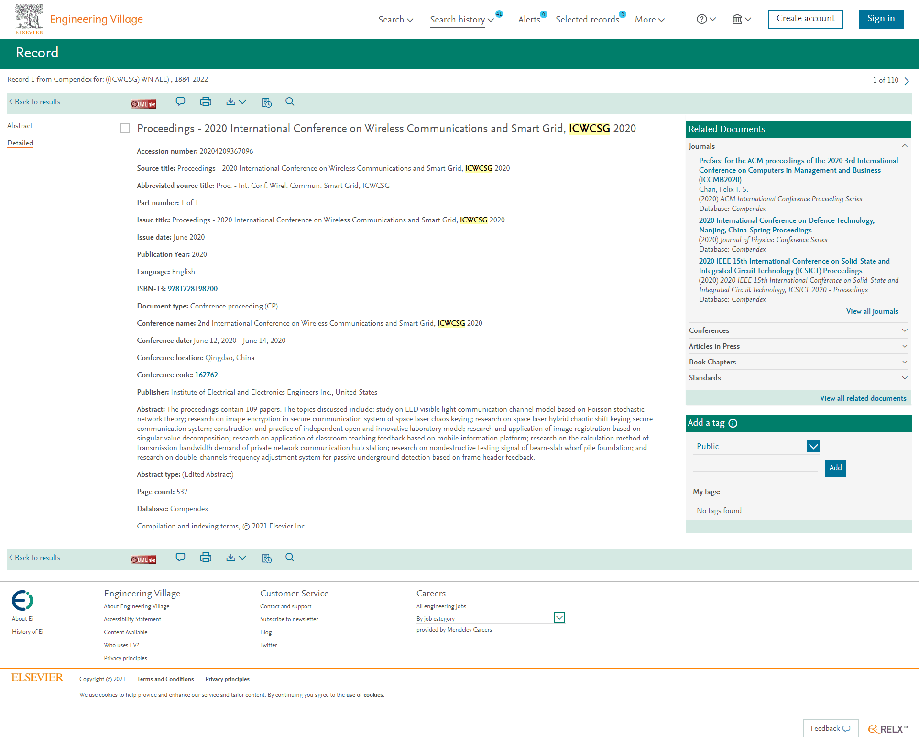Image resolution: width=919 pixels, height=737 pixels.
Task: Click the tag name input field
Action: pyautogui.click(x=755, y=466)
